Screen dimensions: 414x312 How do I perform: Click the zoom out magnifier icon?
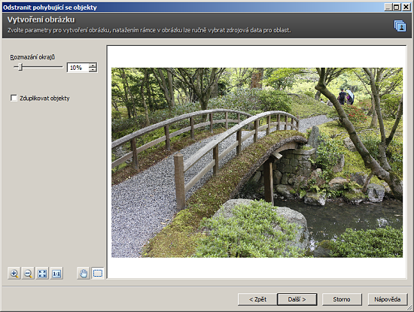[28, 273]
